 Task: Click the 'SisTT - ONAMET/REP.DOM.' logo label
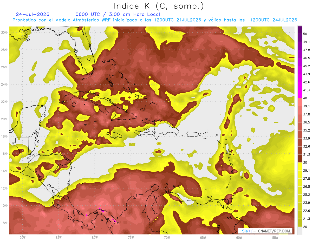click(x=265, y=231)
